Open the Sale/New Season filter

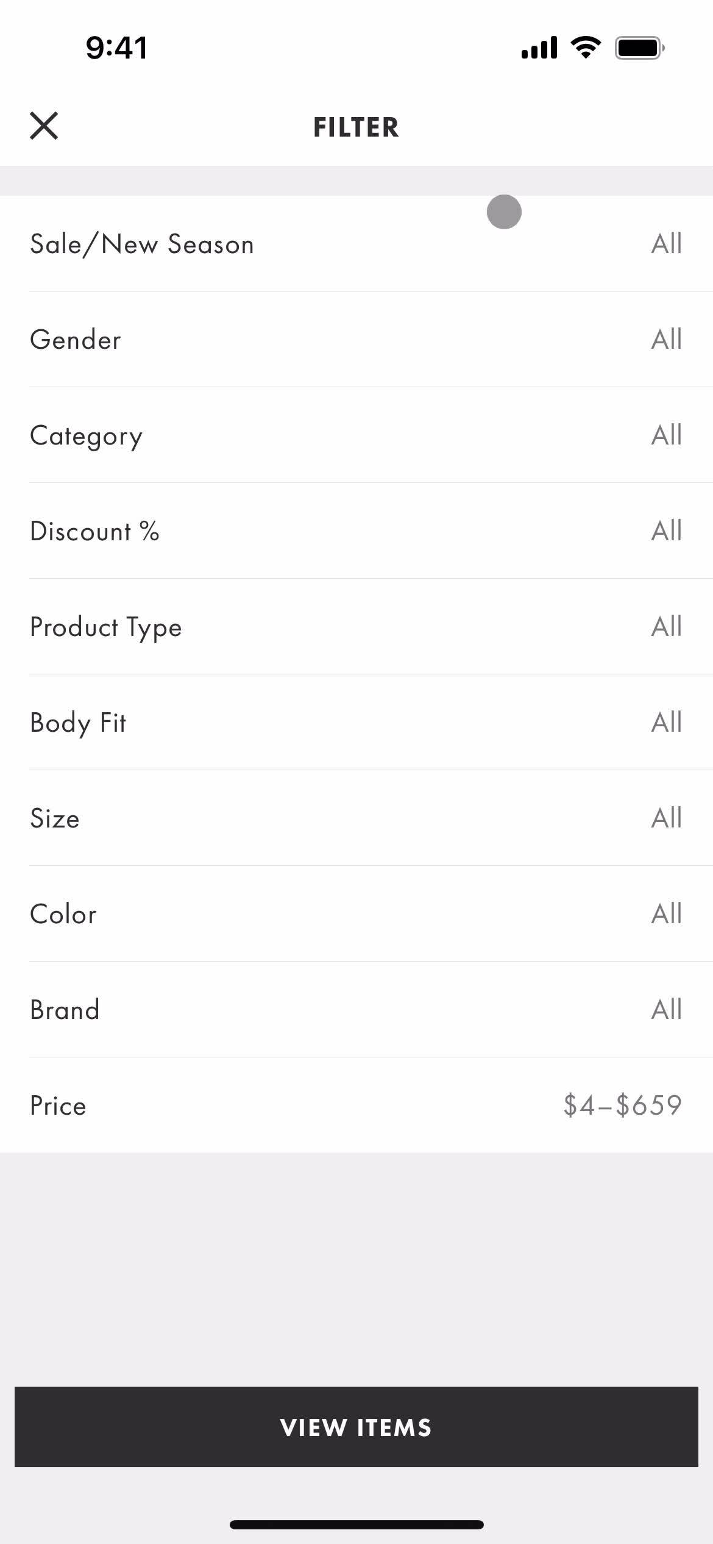(357, 243)
